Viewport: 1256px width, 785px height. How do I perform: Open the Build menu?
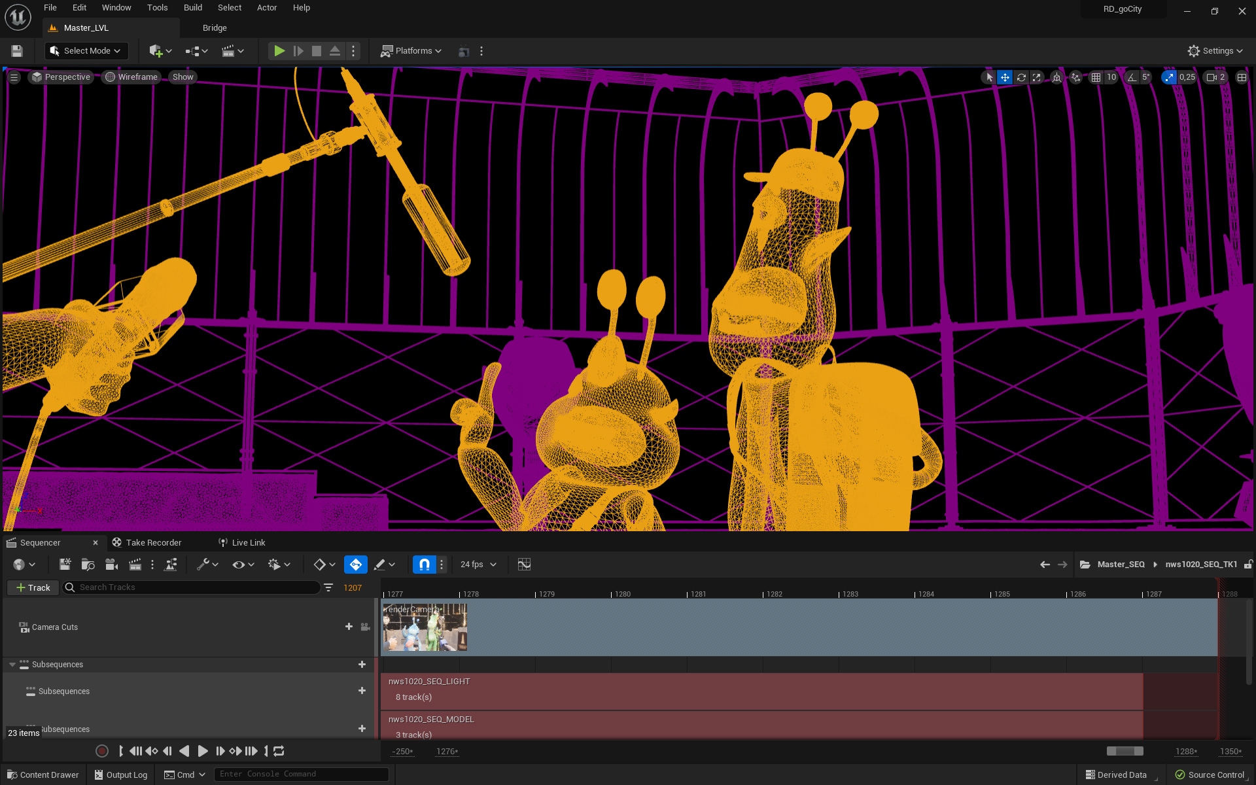(x=192, y=8)
